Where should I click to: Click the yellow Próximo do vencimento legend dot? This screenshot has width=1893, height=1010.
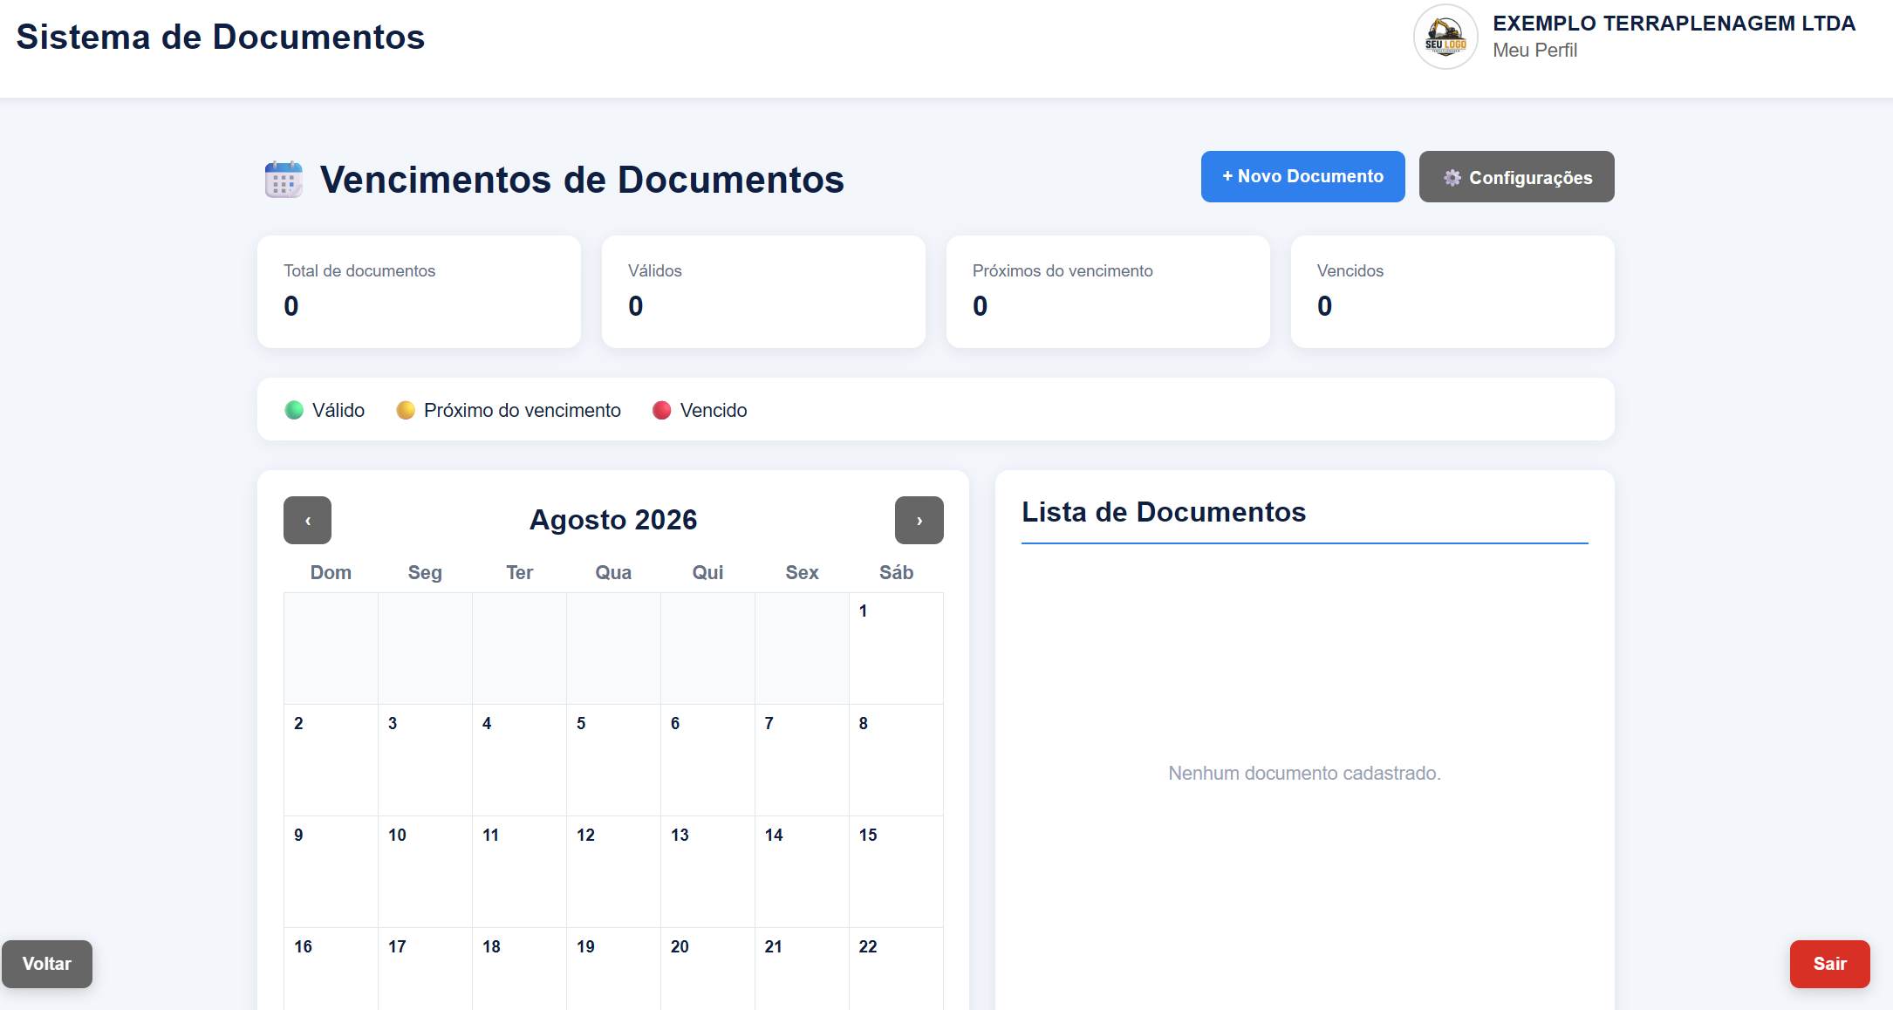tap(406, 410)
